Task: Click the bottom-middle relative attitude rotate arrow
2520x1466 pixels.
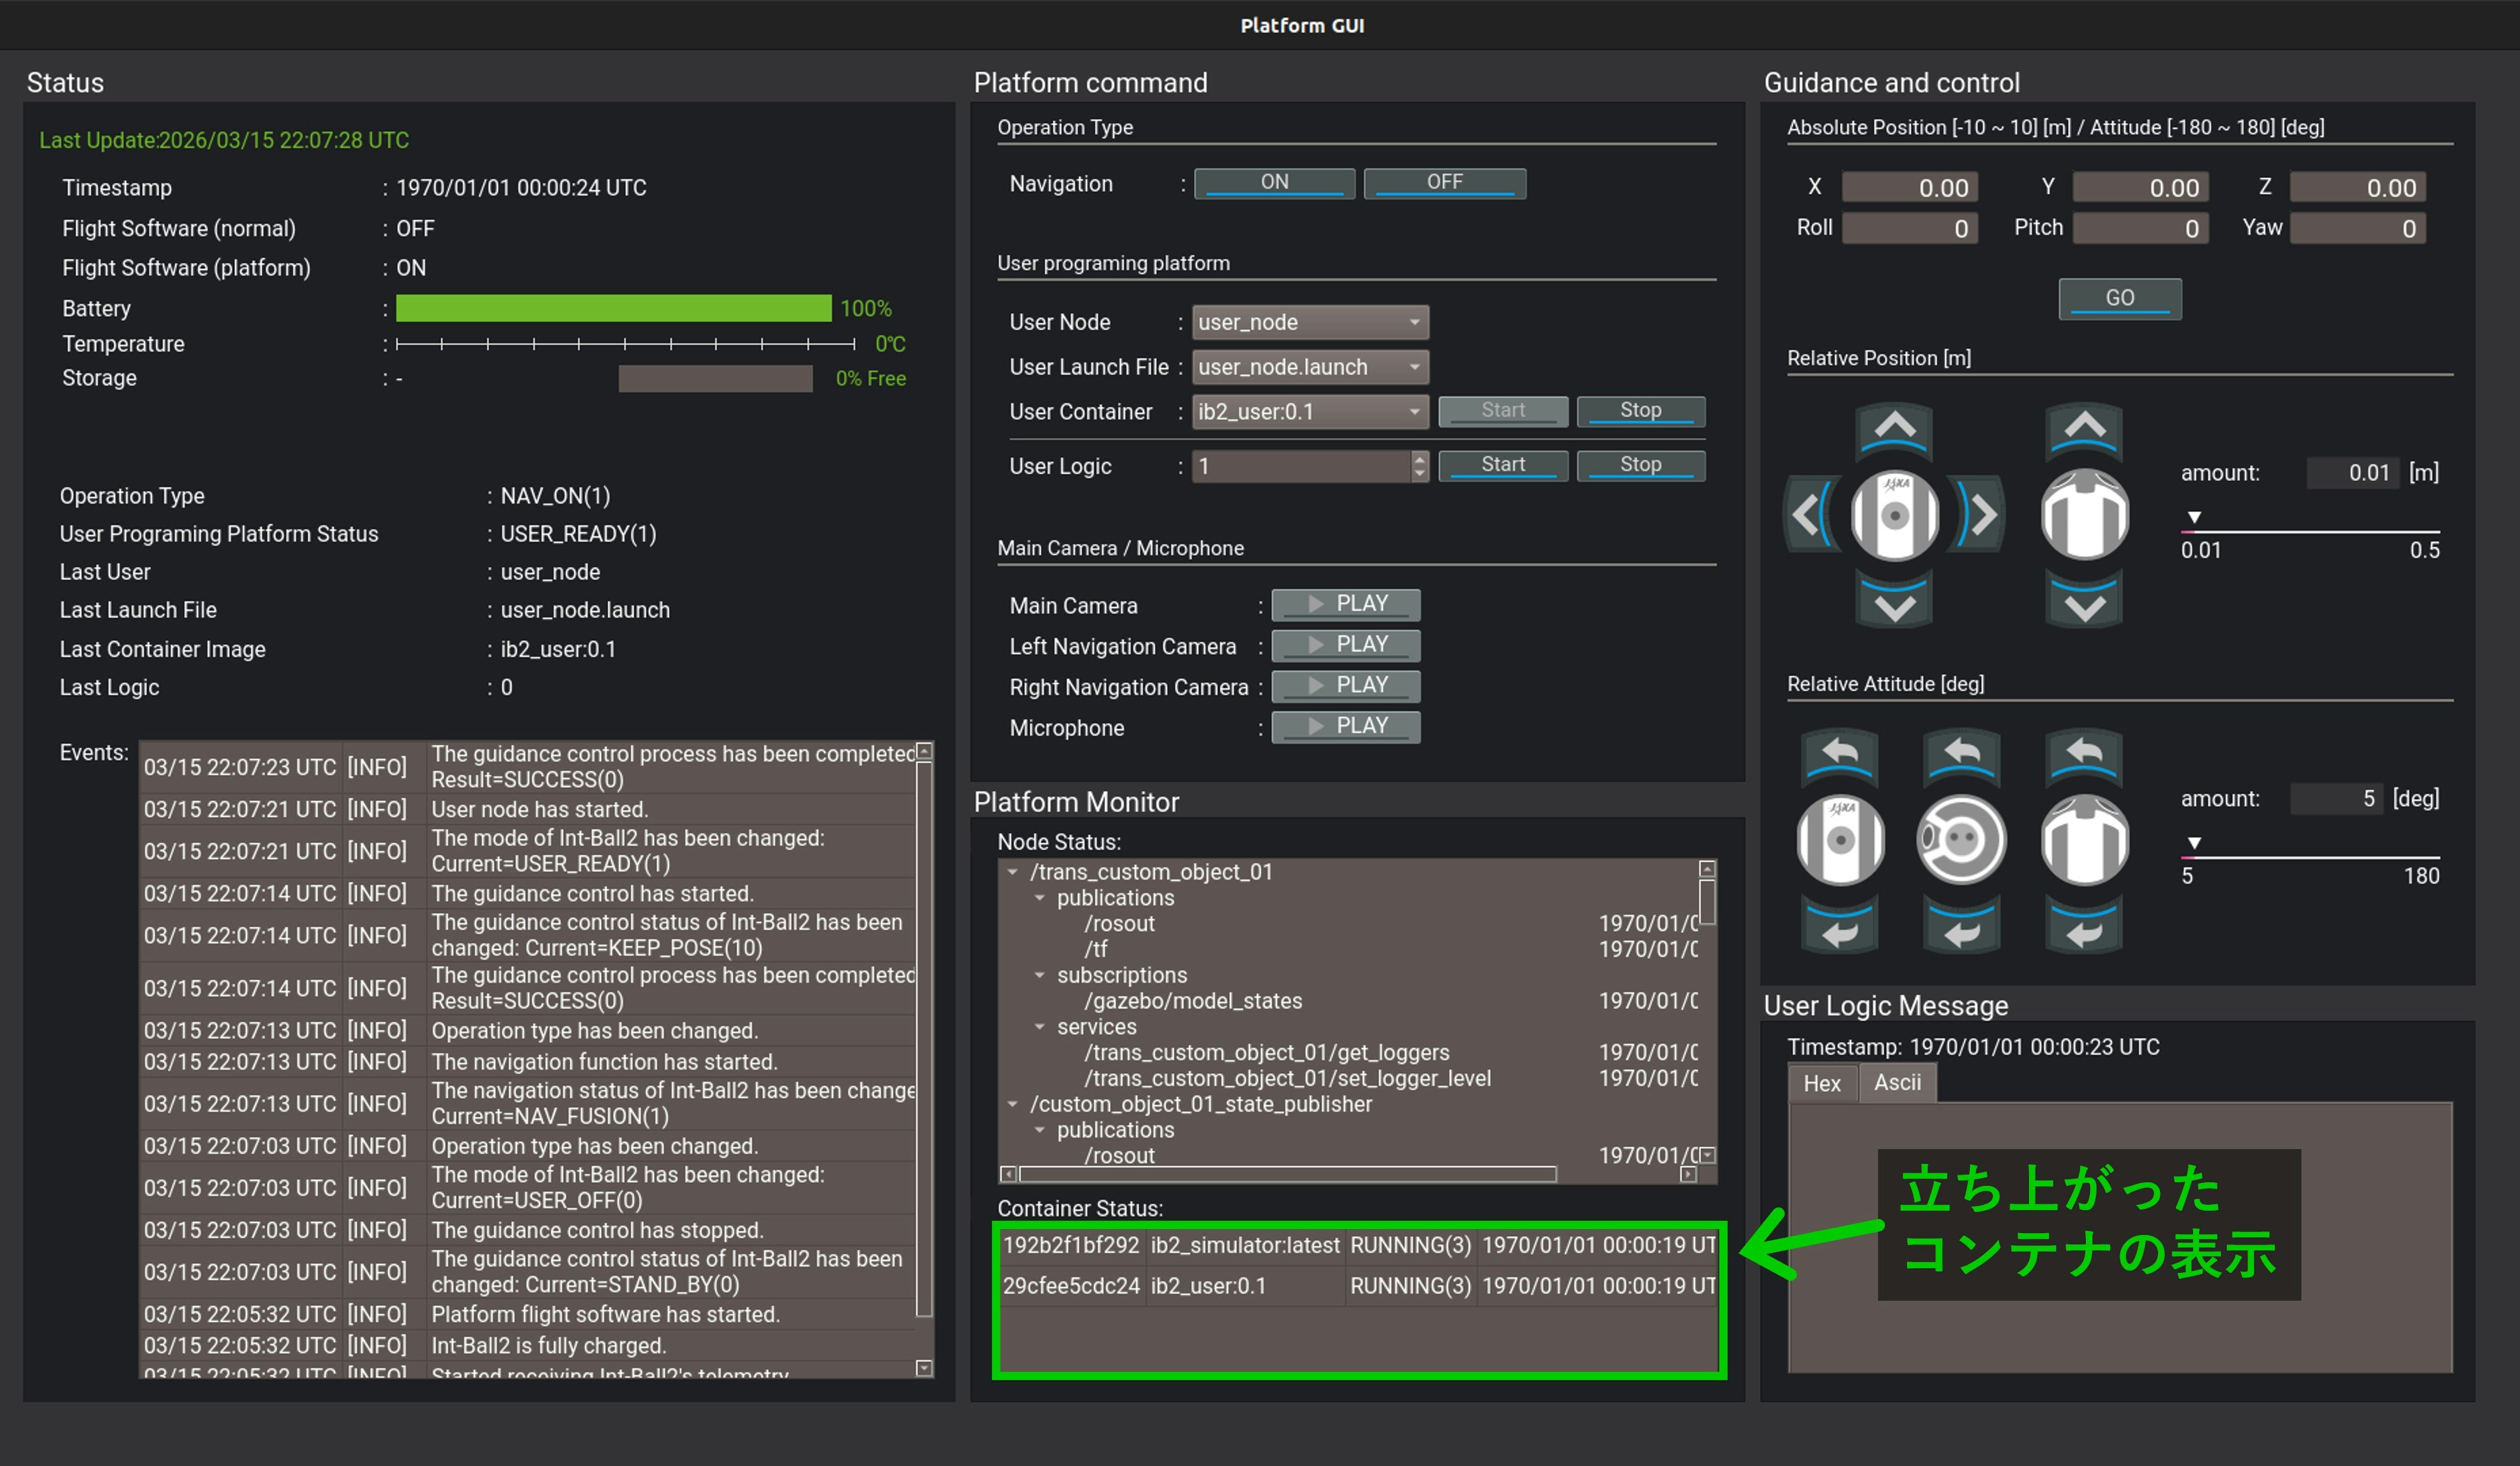Action: coord(1961,931)
